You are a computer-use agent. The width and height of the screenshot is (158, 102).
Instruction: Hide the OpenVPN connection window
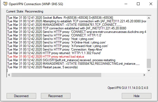point(137,96)
